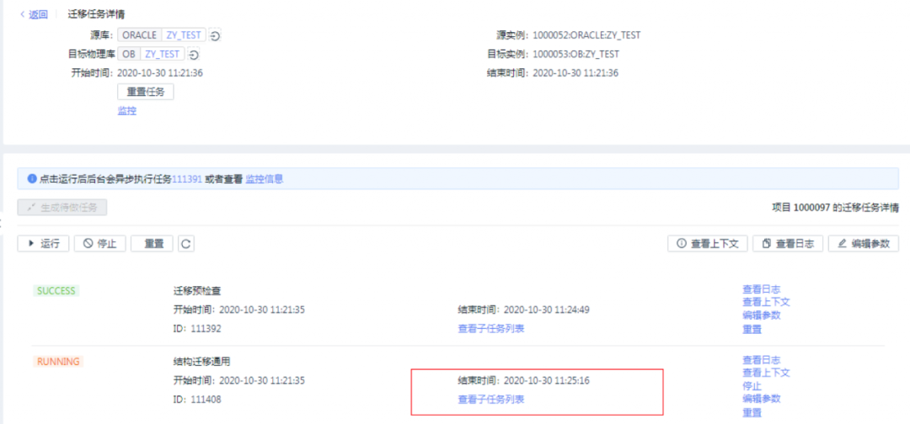Click 编辑参数 link for 迁移预检查

tap(762, 315)
